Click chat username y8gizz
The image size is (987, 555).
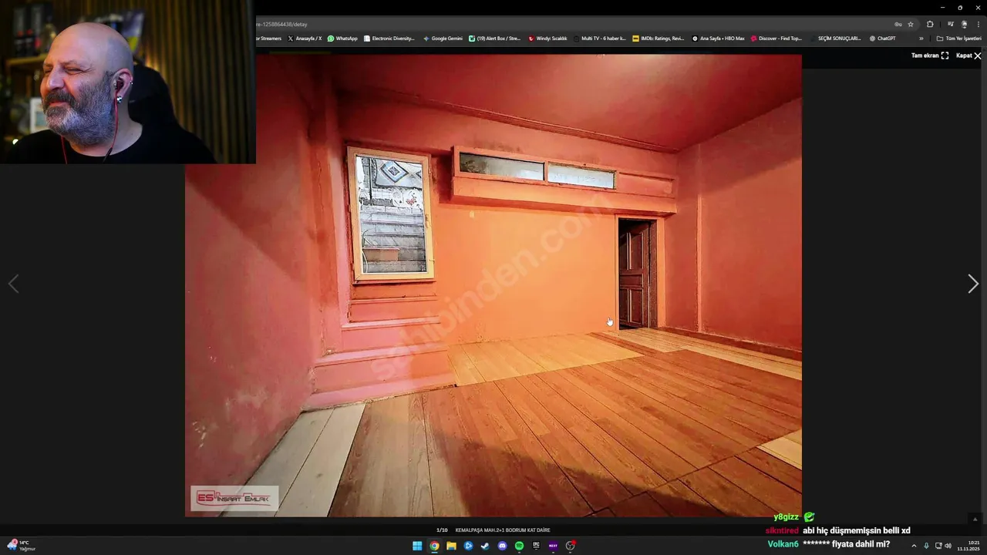[x=787, y=517]
